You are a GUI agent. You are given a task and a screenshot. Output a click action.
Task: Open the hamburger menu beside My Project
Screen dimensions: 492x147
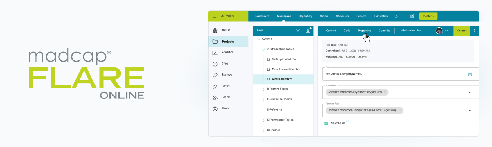tap(214, 16)
